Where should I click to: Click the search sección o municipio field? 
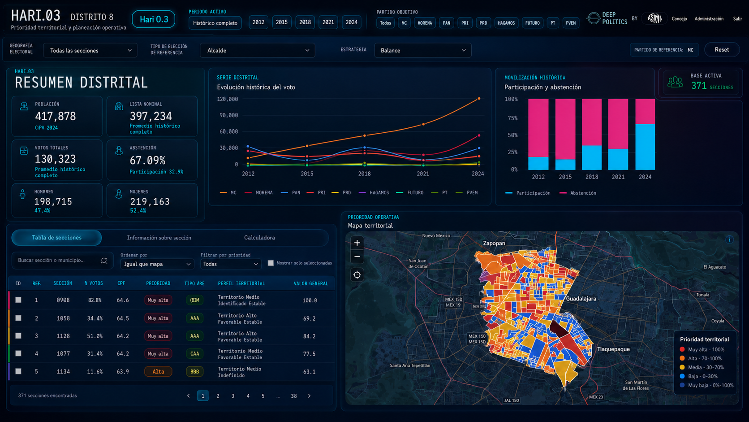pos(62,261)
